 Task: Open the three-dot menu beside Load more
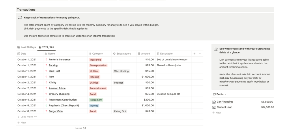coord(35,117)
